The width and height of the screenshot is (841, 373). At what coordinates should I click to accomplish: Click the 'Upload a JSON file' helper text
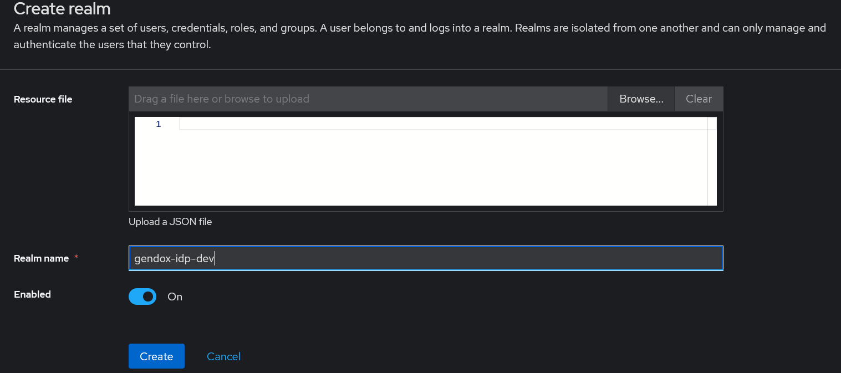pos(170,222)
